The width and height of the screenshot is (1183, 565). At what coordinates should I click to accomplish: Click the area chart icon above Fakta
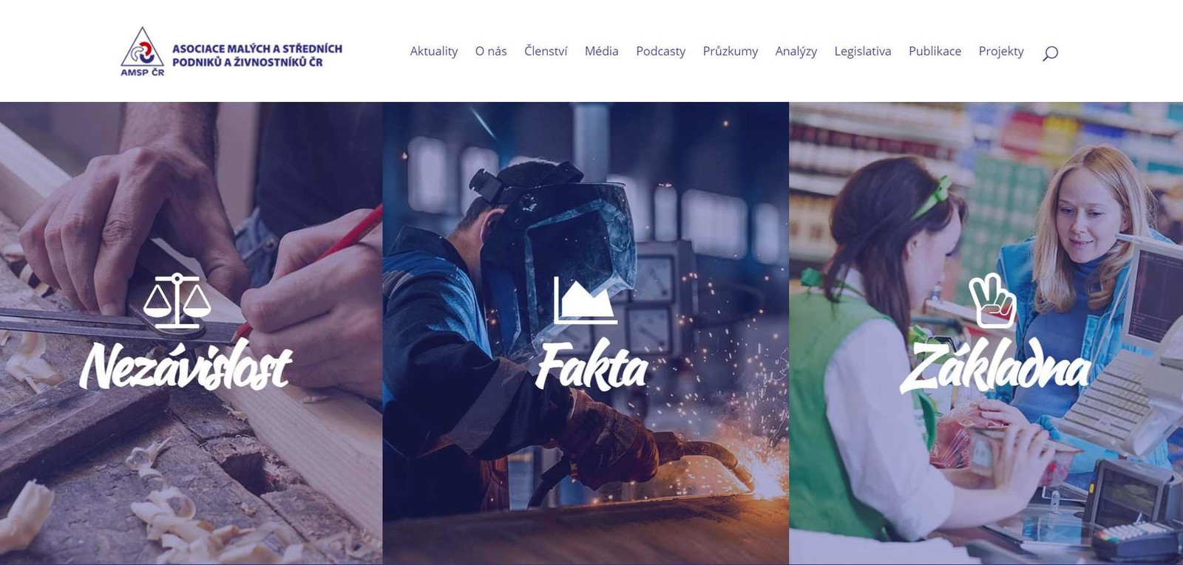pyautogui.click(x=586, y=301)
